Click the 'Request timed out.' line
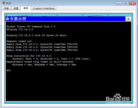This screenshot has width=138, height=108. tap(20, 41)
